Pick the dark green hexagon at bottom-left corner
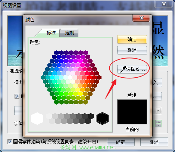The width and height of the screenshot is (175, 152). [56, 102]
